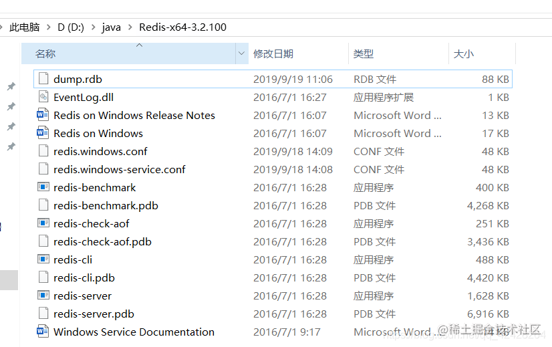Click the 88 KB size cell

(x=495, y=80)
